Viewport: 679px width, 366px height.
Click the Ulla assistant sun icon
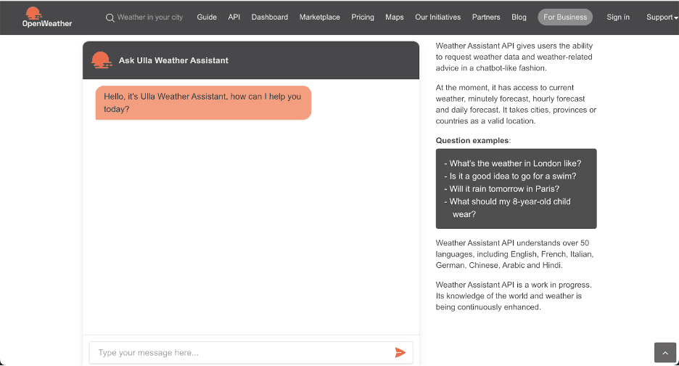tap(102, 60)
